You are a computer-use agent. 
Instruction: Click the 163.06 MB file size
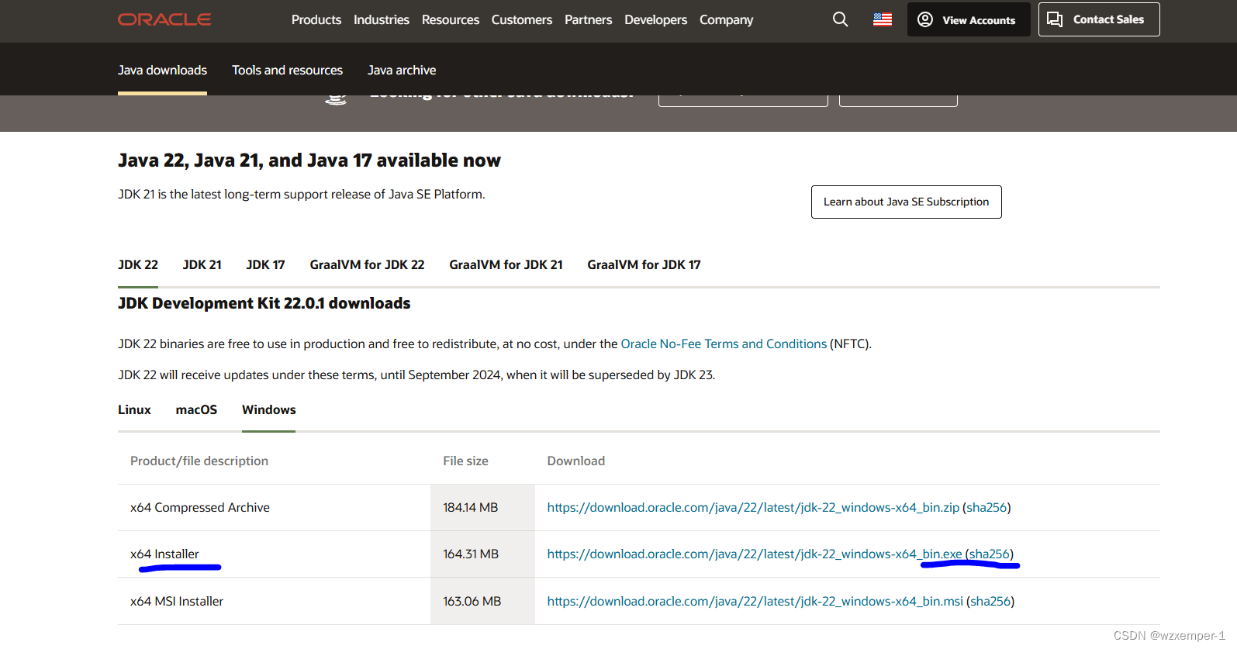point(472,601)
